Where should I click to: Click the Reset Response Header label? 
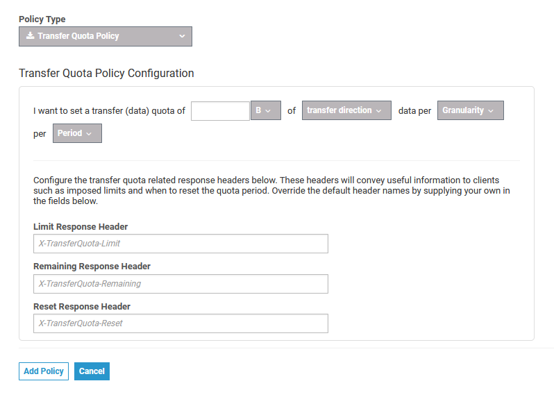pos(82,306)
